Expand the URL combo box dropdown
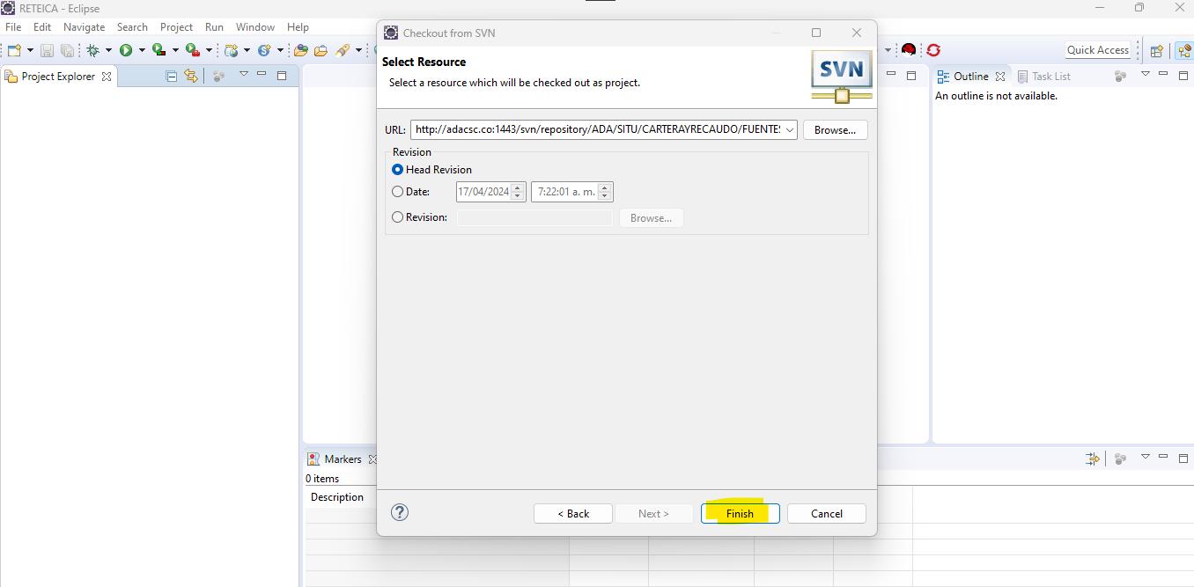1194x587 pixels. [x=789, y=130]
